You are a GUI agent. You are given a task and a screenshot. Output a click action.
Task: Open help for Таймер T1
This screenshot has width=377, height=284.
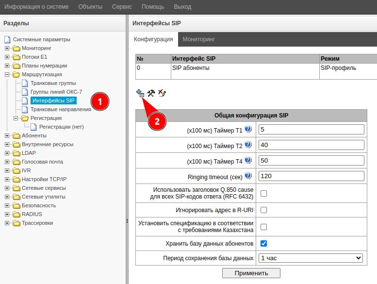248,129
